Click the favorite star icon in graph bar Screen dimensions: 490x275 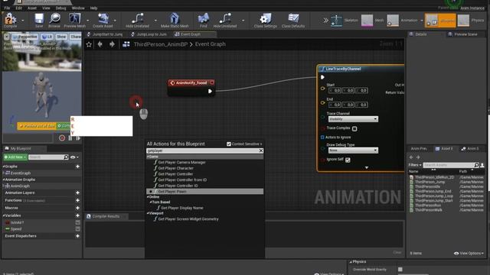tap(89, 44)
